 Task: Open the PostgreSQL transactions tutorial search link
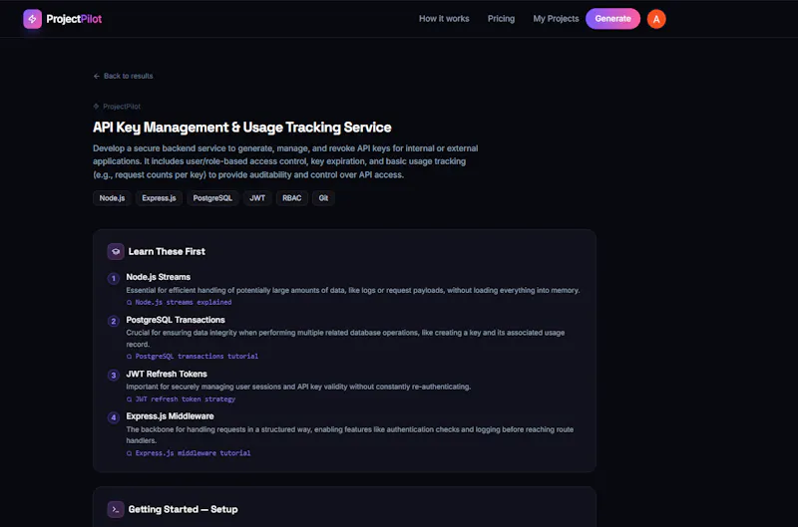[x=193, y=357]
